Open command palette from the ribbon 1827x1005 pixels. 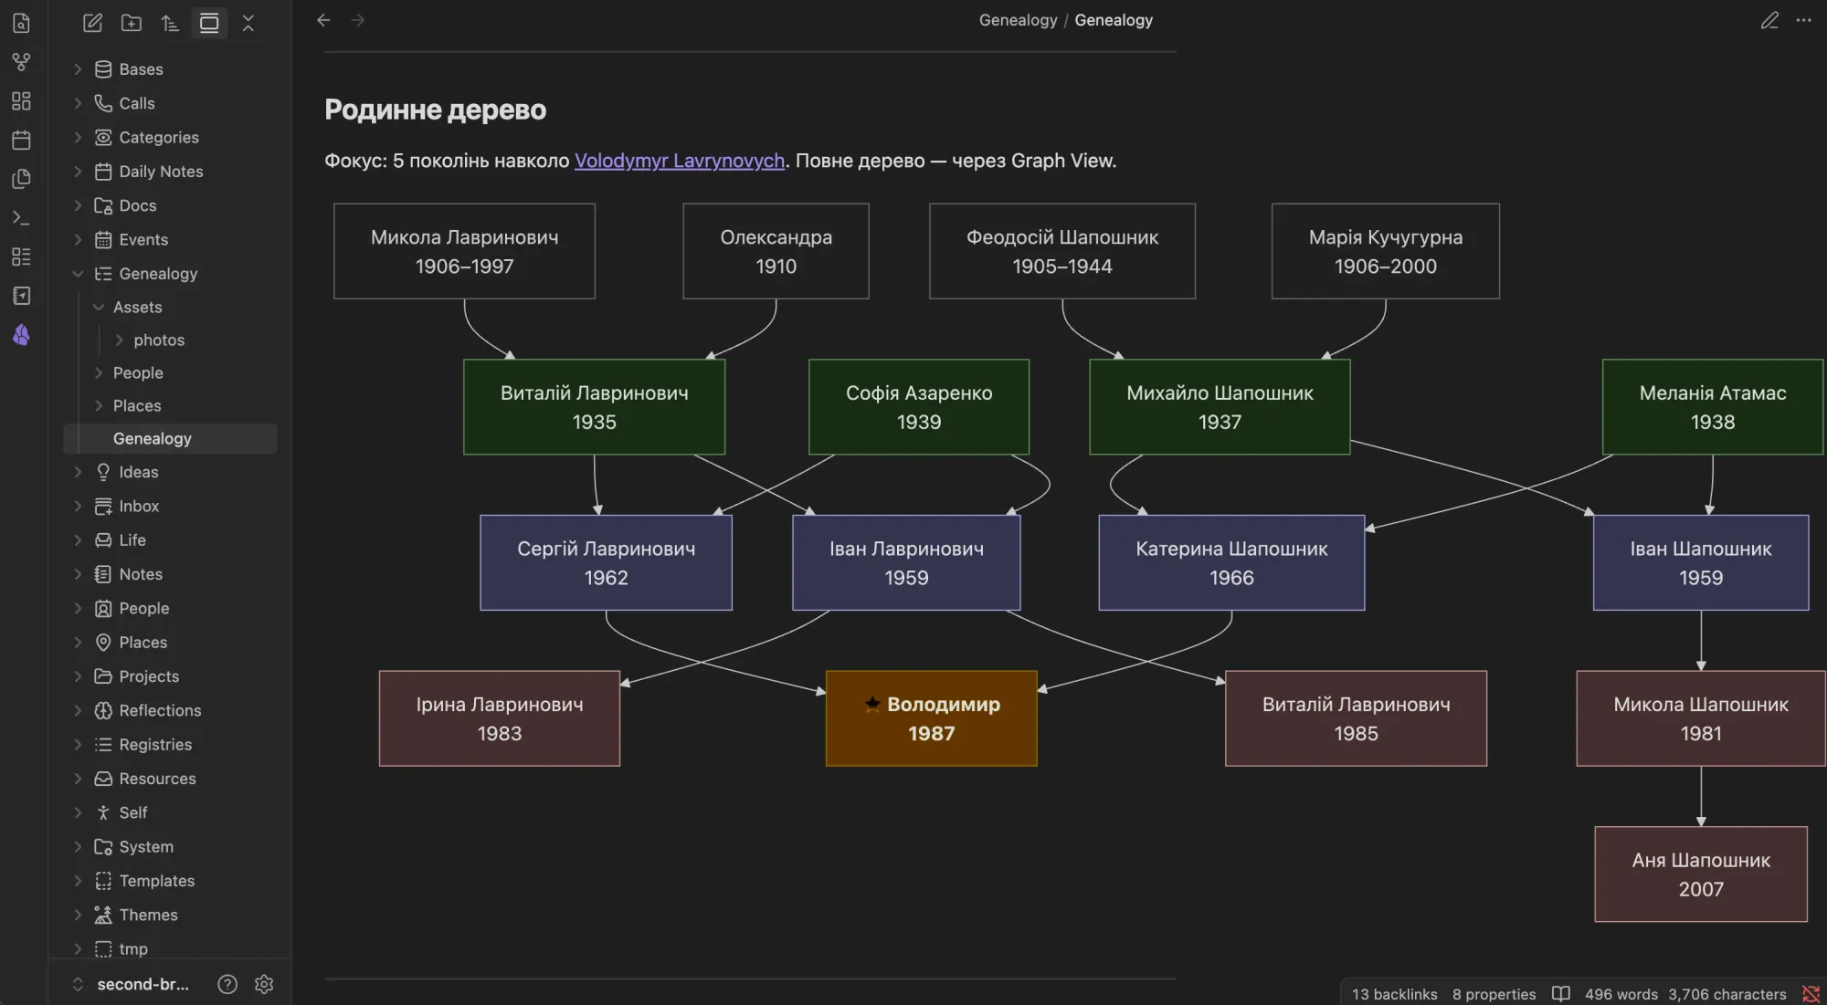tap(21, 218)
